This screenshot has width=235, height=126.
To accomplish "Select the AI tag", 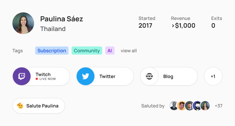I will point(110,51).
